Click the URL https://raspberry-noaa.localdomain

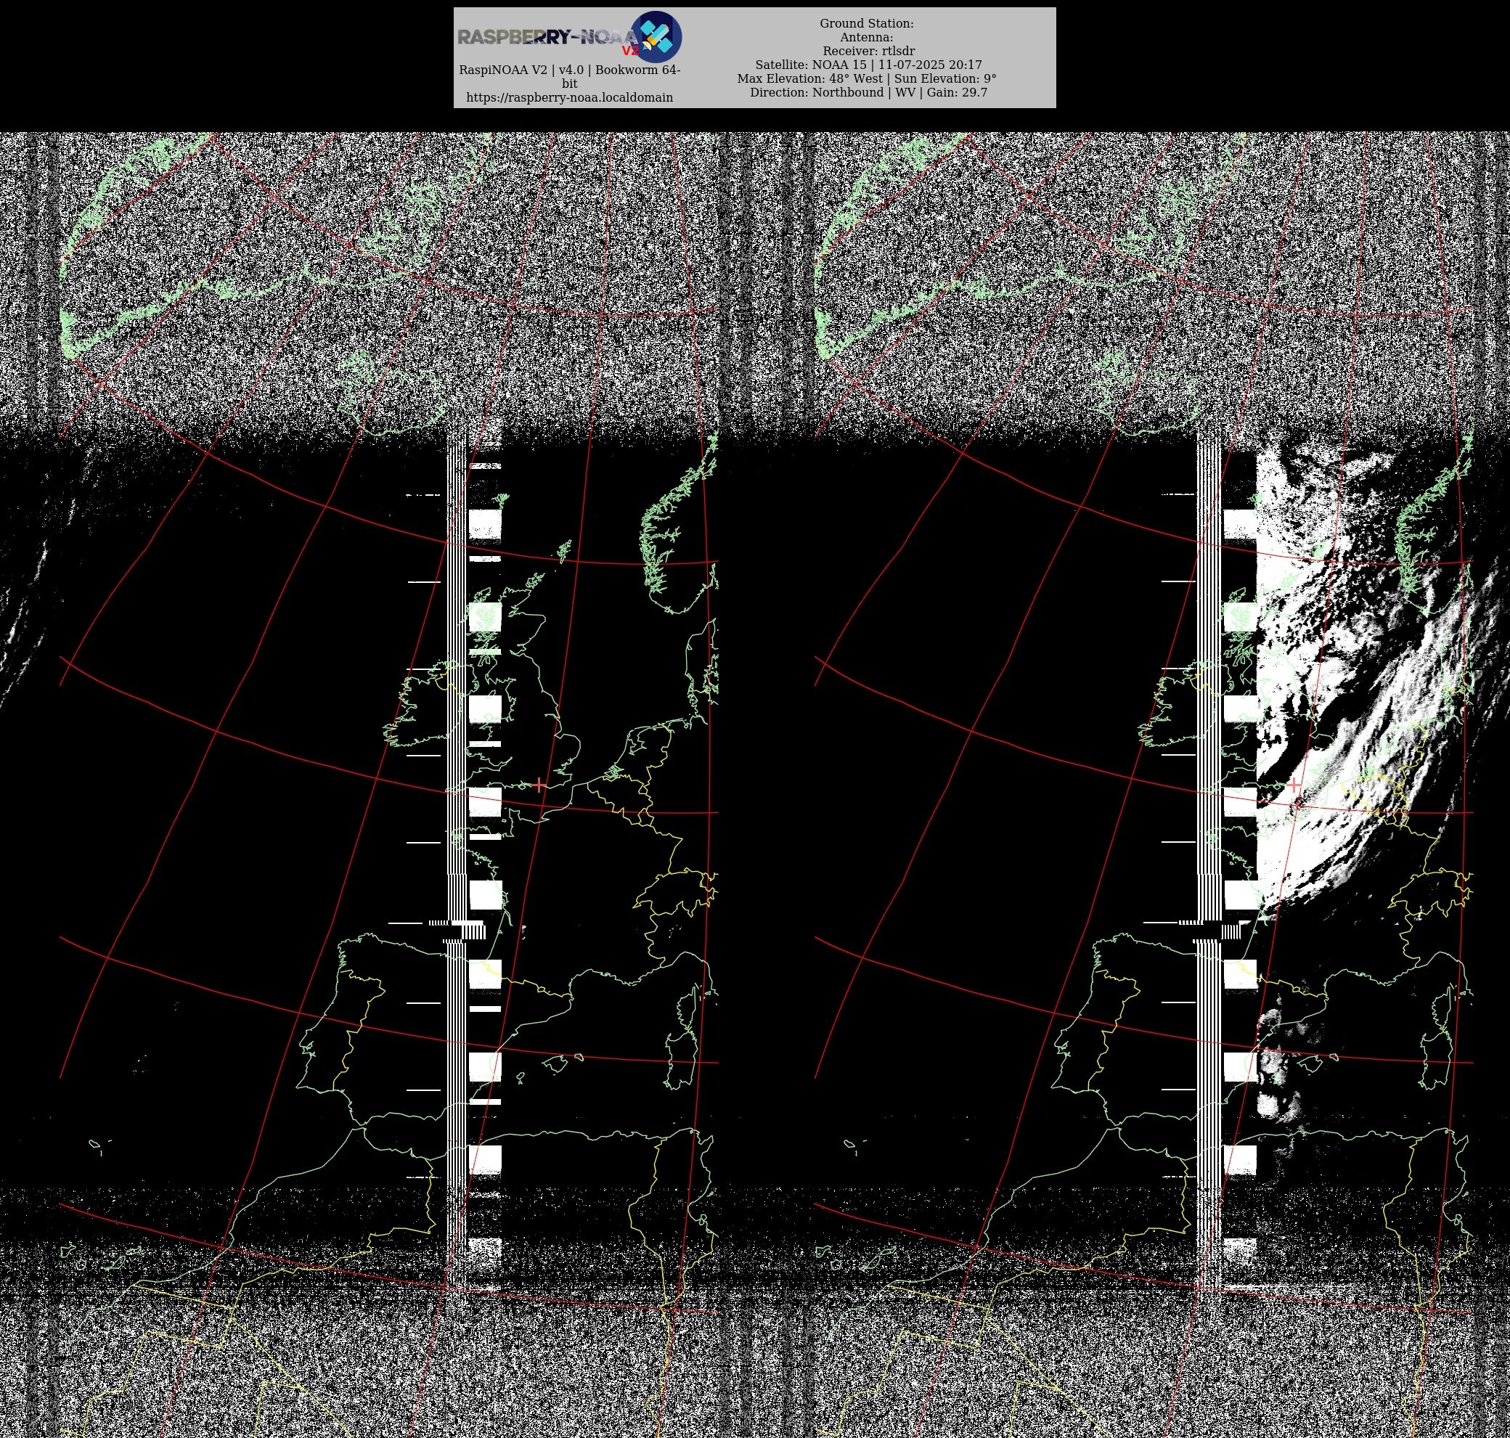(569, 97)
